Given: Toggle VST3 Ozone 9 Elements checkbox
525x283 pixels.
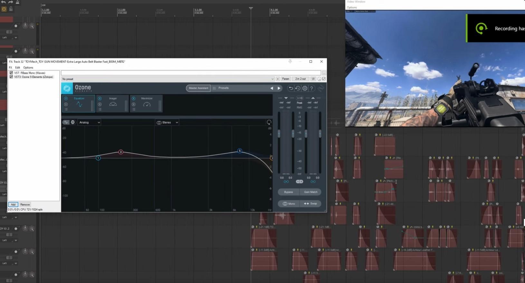Looking at the screenshot, I should (x=11, y=77).
